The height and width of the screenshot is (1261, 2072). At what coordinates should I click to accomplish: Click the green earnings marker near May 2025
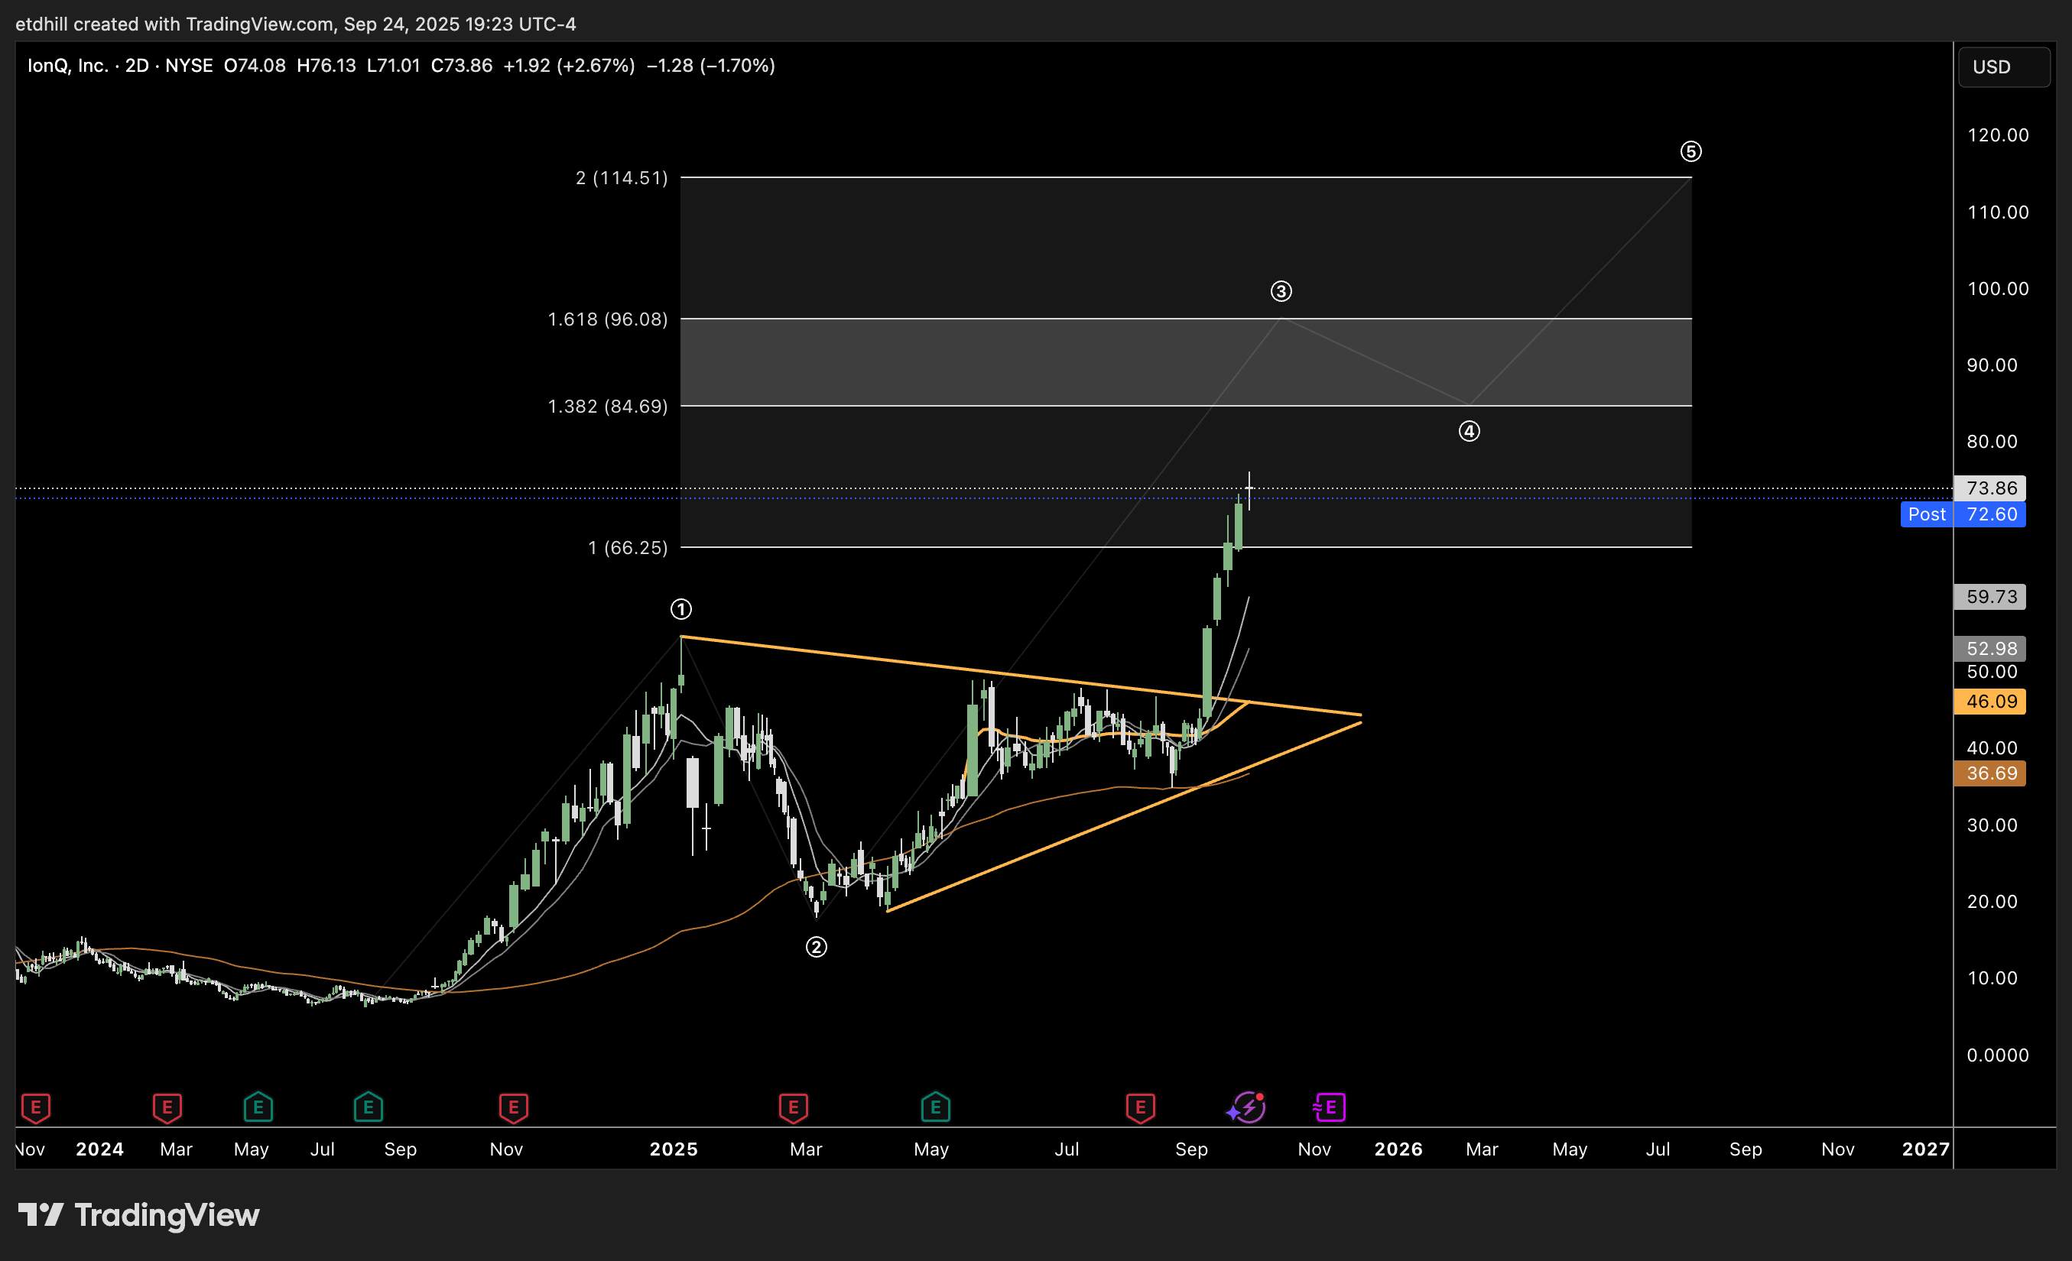click(935, 1107)
